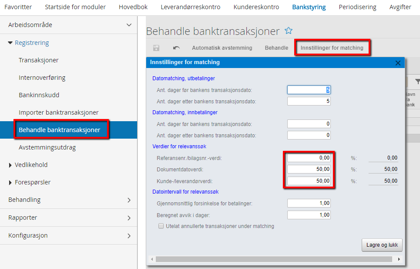Click Kunde-/leverandørverdi input field
The height and width of the screenshot is (269, 420).
click(309, 181)
